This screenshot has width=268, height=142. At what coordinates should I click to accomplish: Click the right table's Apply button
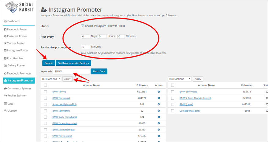[198, 79]
